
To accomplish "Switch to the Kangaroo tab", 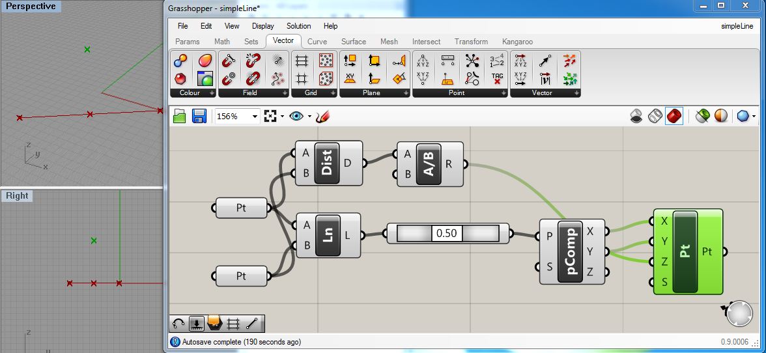I will [x=517, y=42].
